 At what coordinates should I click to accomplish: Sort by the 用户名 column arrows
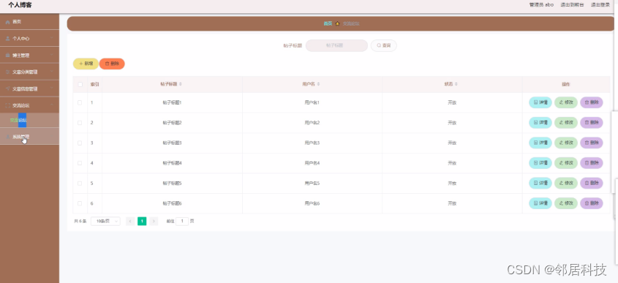[318, 84]
